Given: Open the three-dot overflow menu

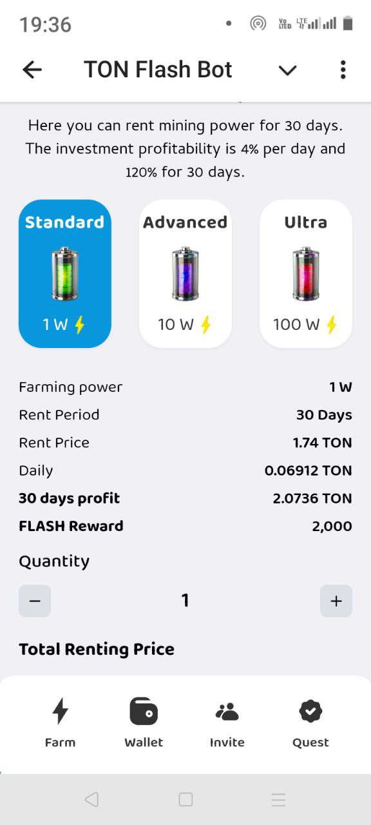Looking at the screenshot, I should (x=343, y=70).
